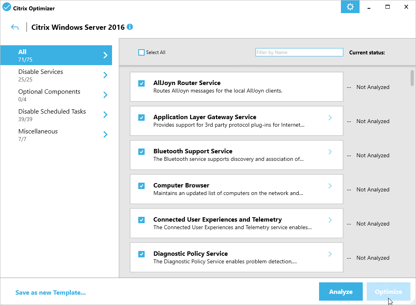Uncheck AllJoyn Router Service
This screenshot has width=416, height=305.
[x=141, y=83]
